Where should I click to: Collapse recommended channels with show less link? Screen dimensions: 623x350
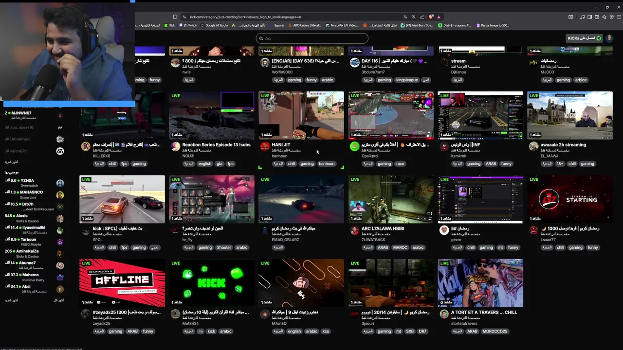(x=58, y=300)
